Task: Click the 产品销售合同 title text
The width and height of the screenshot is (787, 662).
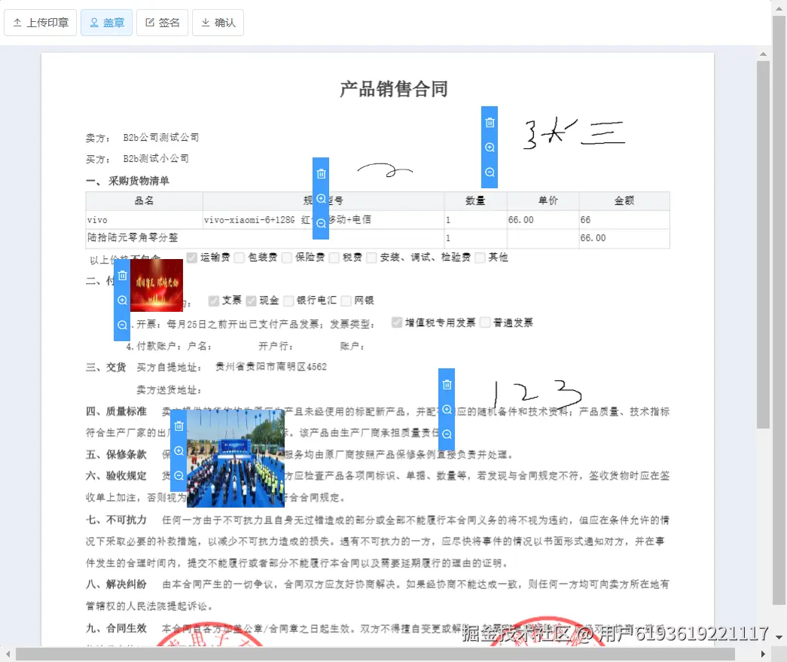Action: coord(394,90)
